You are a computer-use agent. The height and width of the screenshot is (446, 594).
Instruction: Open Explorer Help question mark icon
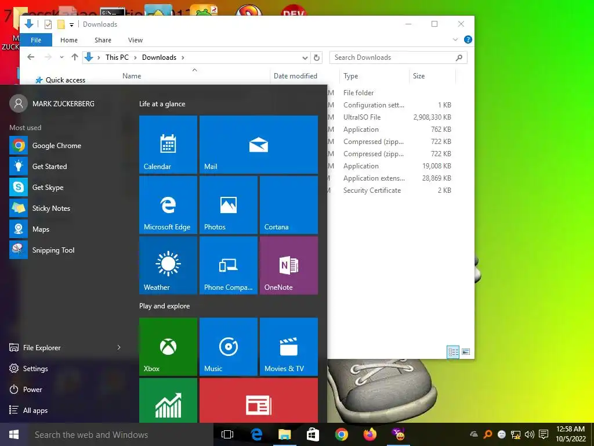[x=468, y=39]
